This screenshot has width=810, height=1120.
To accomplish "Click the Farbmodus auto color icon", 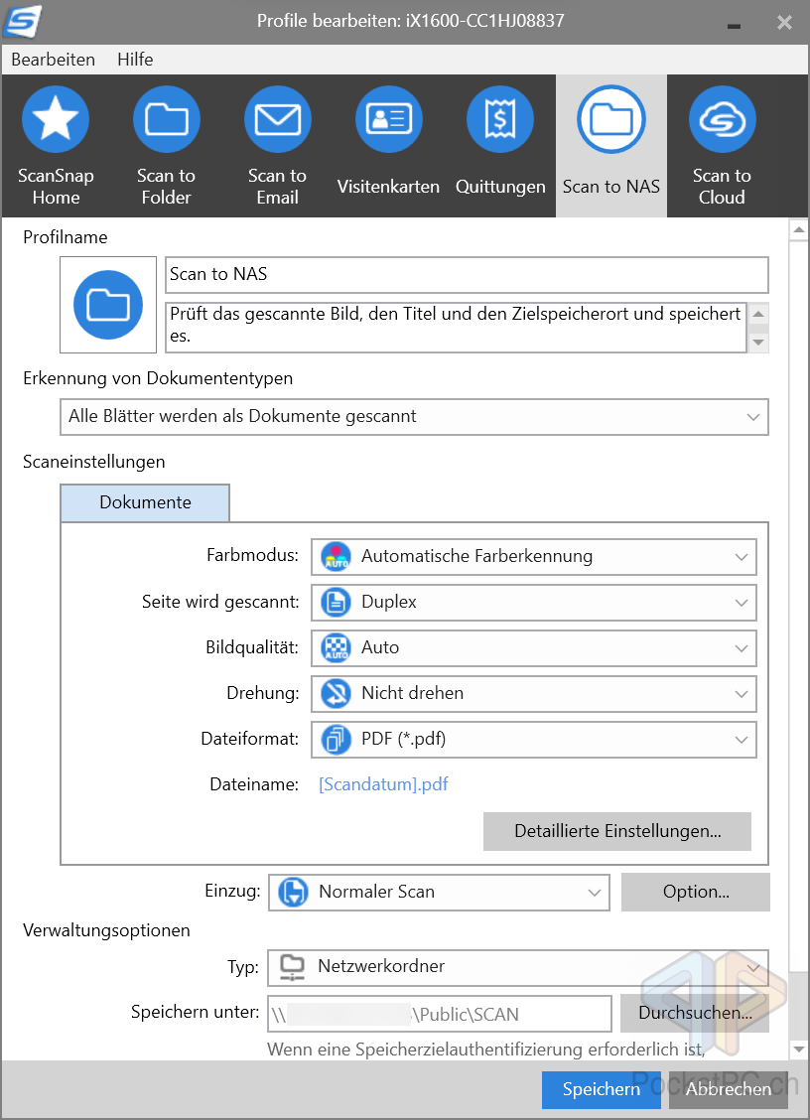I will pyautogui.click(x=336, y=556).
